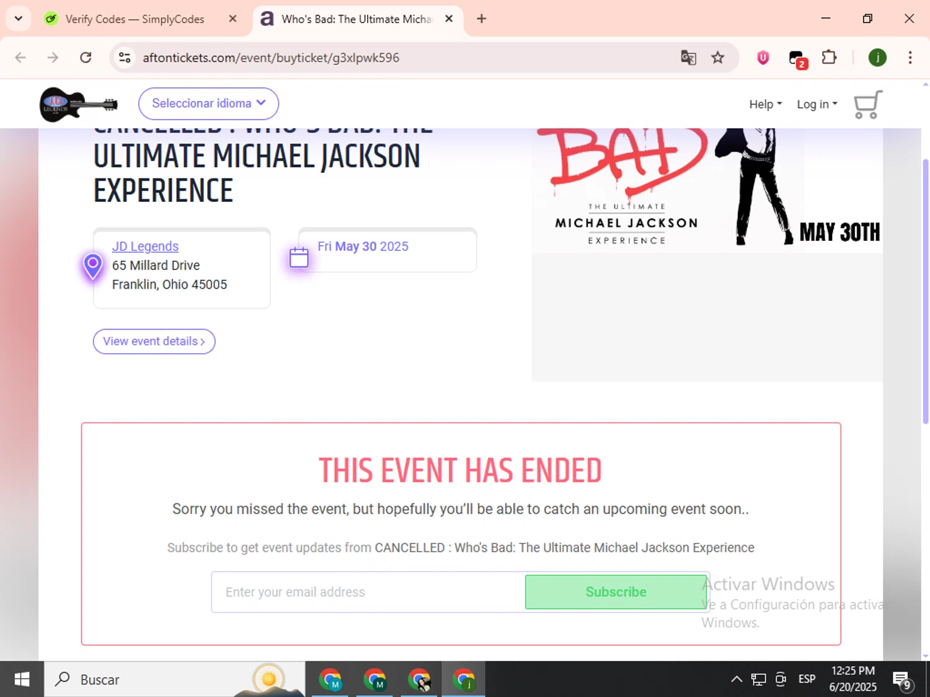Open the active Chrome j taskbar icon
Image resolution: width=930 pixels, height=697 pixels.
pyautogui.click(x=464, y=680)
